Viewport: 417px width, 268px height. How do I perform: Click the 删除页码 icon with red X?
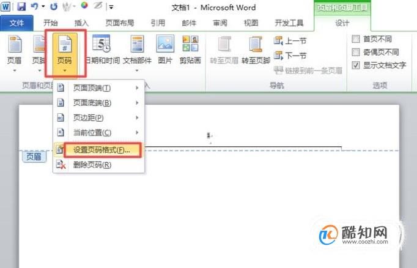[61, 165]
